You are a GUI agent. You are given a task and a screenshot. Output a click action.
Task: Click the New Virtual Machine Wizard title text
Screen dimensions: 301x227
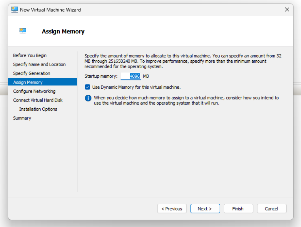point(50,10)
